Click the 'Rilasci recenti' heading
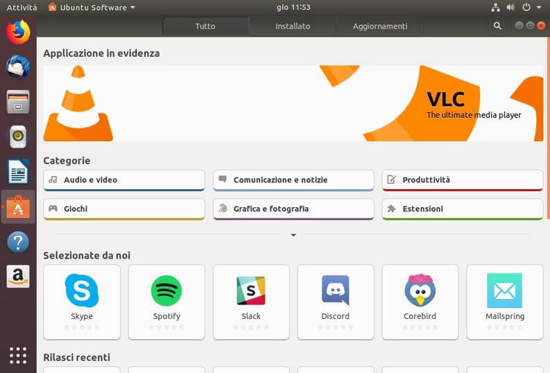 coord(76,357)
